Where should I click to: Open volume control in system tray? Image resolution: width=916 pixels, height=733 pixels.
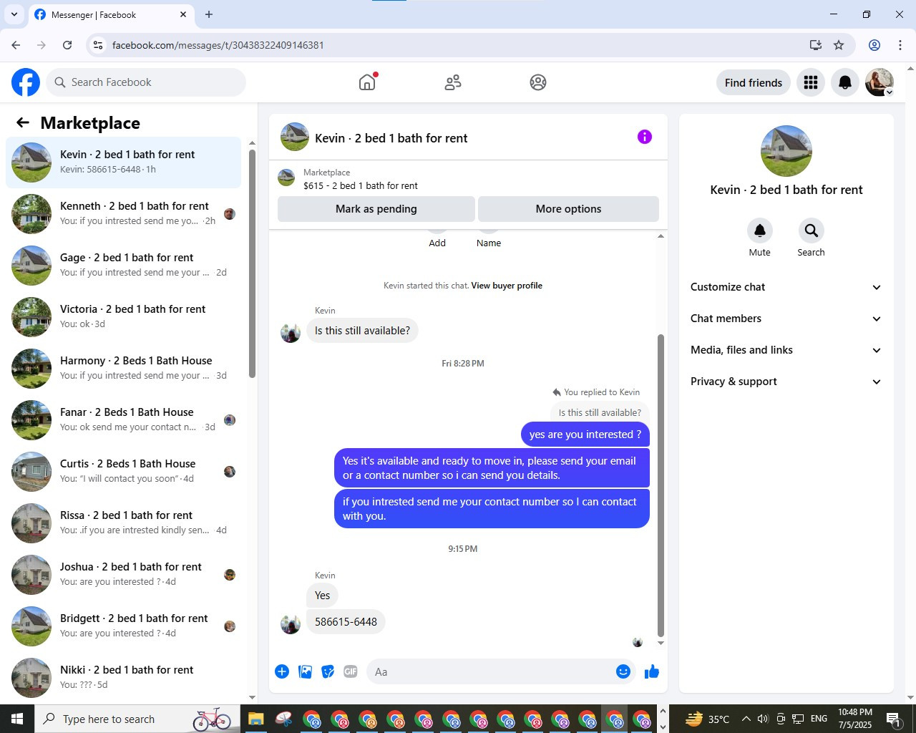[x=763, y=719]
